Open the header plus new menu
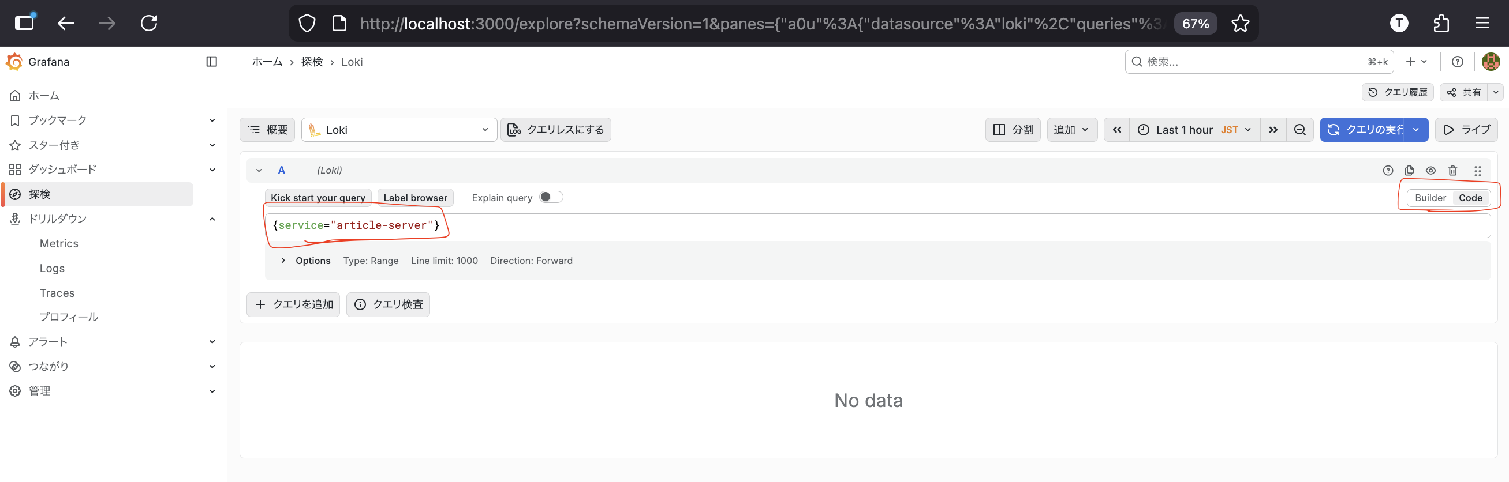Screen dimensions: 1509x482 tap(1416, 62)
